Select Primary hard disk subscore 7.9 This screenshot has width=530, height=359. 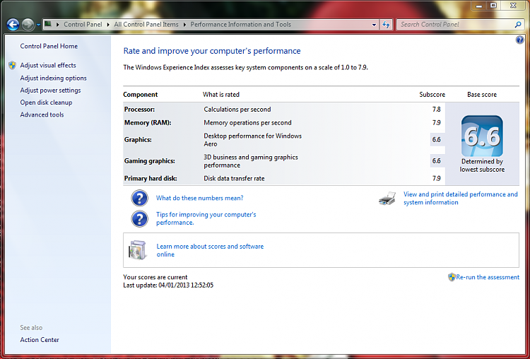[x=437, y=179]
